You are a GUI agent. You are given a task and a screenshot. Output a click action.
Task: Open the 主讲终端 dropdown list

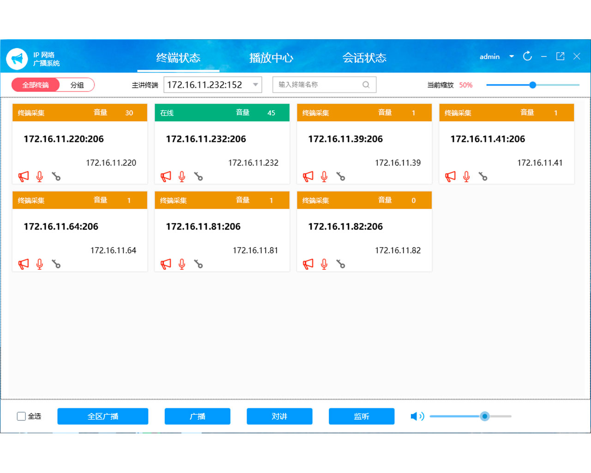[255, 85]
